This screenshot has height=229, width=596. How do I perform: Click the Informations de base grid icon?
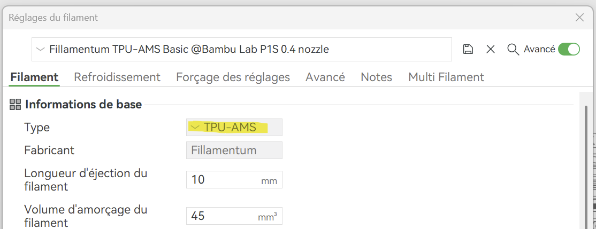coord(15,104)
